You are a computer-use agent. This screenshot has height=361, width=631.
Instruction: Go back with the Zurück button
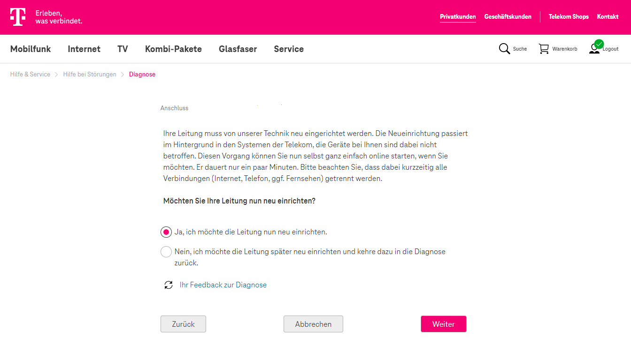[183, 324]
